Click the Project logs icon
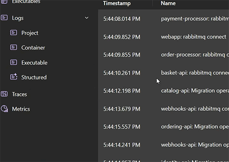Image resolution: width=229 pixels, height=162 pixels. [x=13, y=32]
